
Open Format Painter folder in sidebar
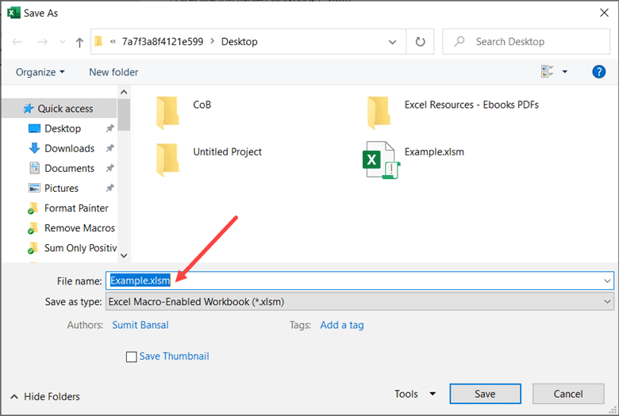click(x=76, y=208)
